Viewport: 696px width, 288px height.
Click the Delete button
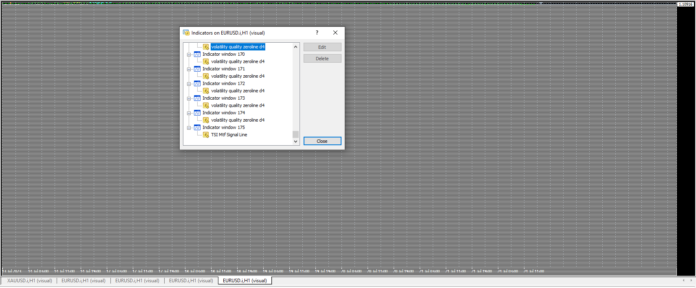(322, 59)
